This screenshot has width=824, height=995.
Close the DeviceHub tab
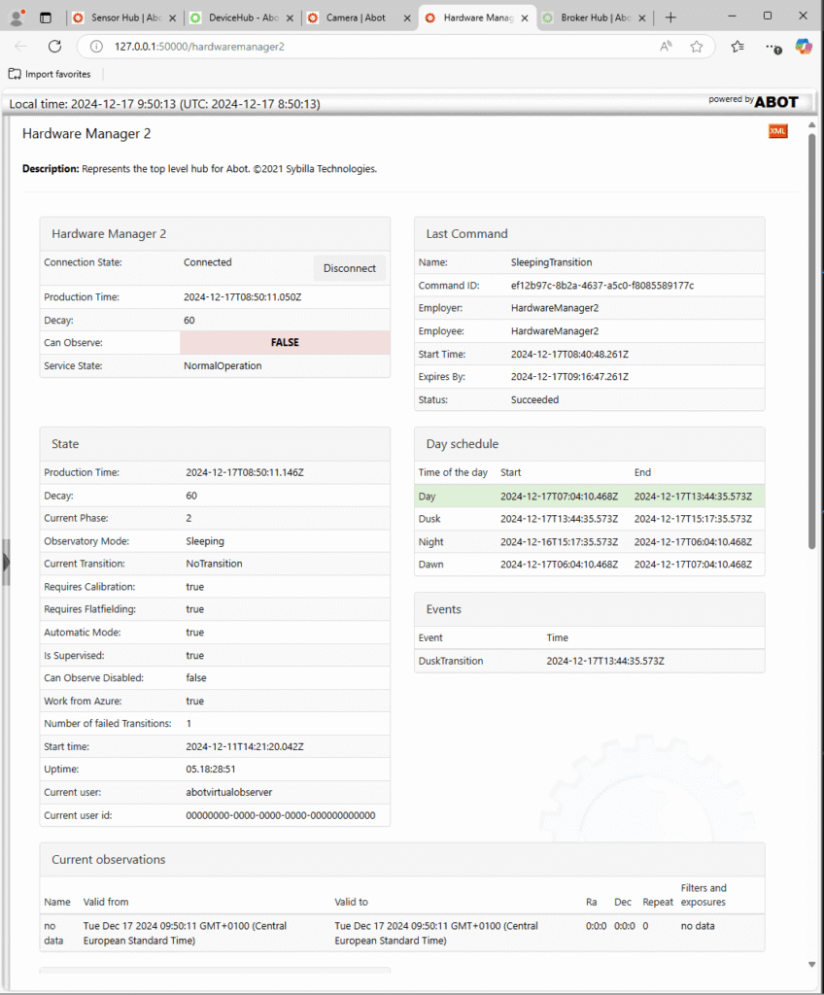(x=291, y=18)
